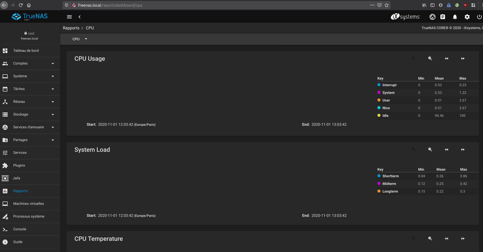
Task: Click the power button icon
Action: tap(479, 17)
